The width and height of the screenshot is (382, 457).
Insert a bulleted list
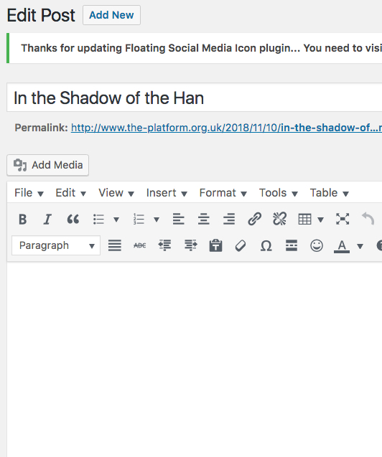tap(98, 220)
